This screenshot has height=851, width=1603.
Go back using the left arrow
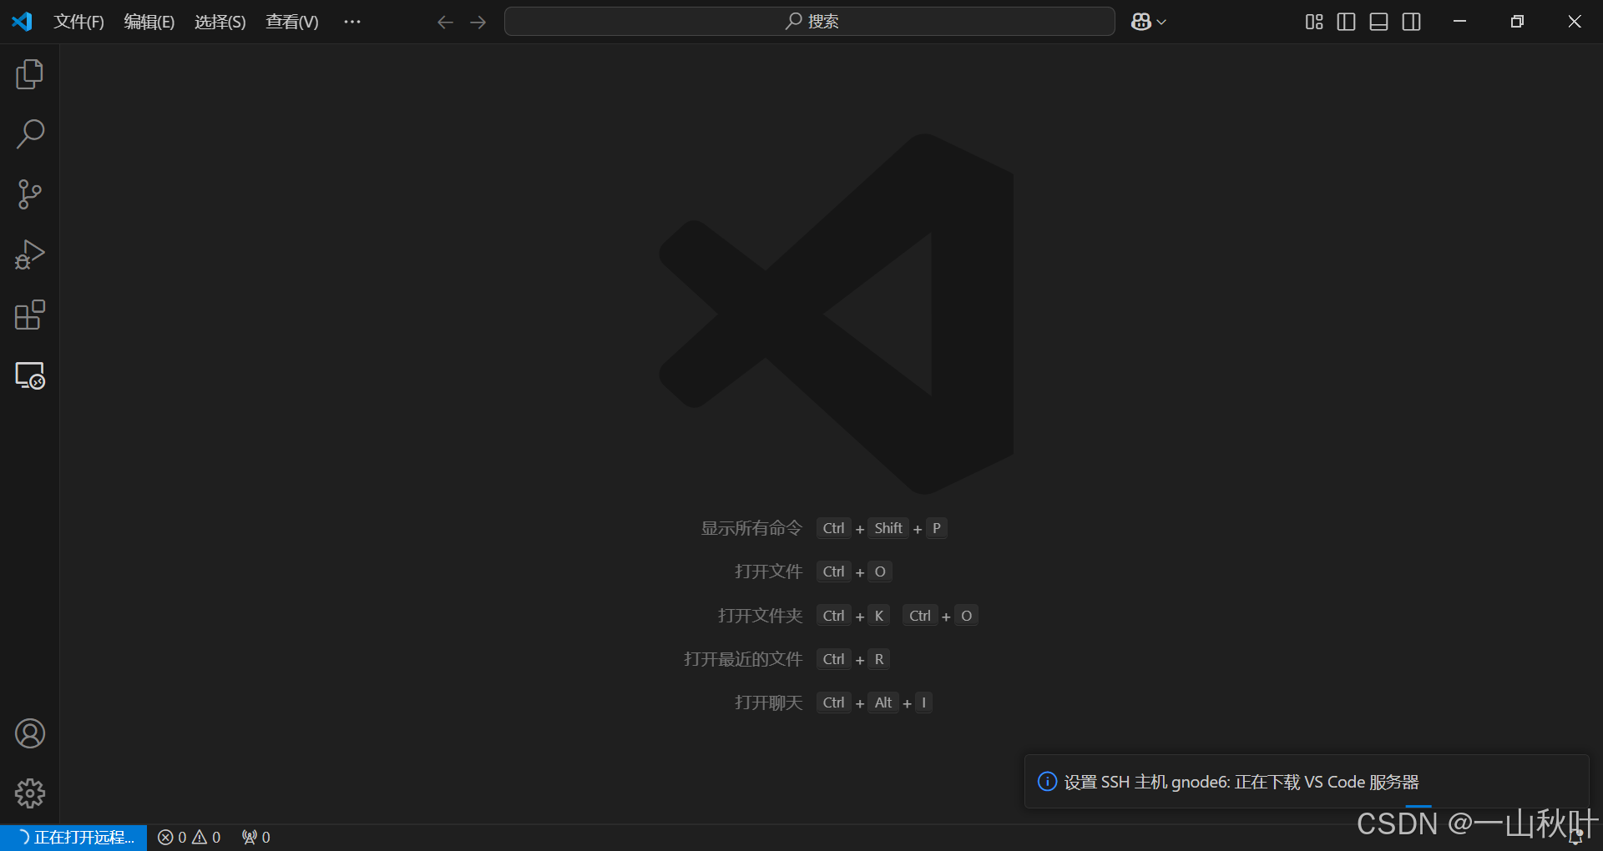point(445,22)
